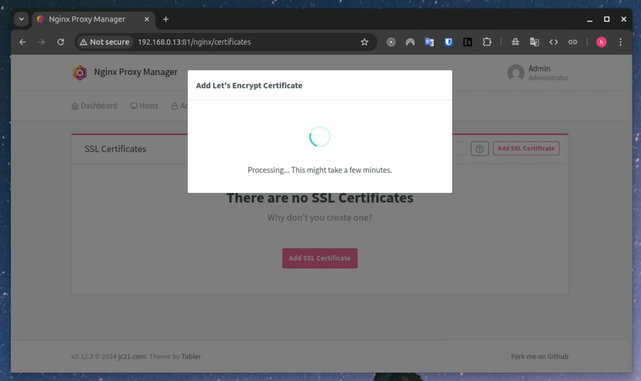Open a new browser tab
The height and width of the screenshot is (381, 641).
pos(166,19)
